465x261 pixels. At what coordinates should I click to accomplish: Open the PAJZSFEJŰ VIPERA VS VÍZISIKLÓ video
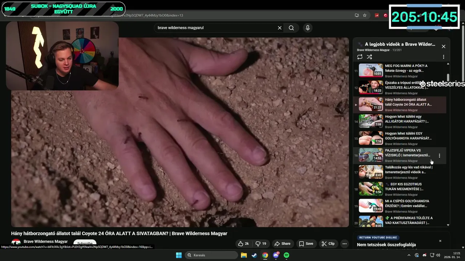[x=400, y=155]
